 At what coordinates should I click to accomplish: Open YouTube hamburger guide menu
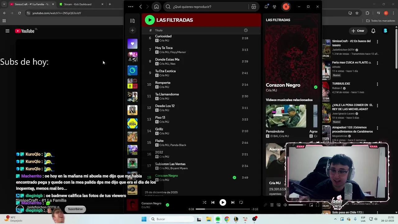coord(7,31)
